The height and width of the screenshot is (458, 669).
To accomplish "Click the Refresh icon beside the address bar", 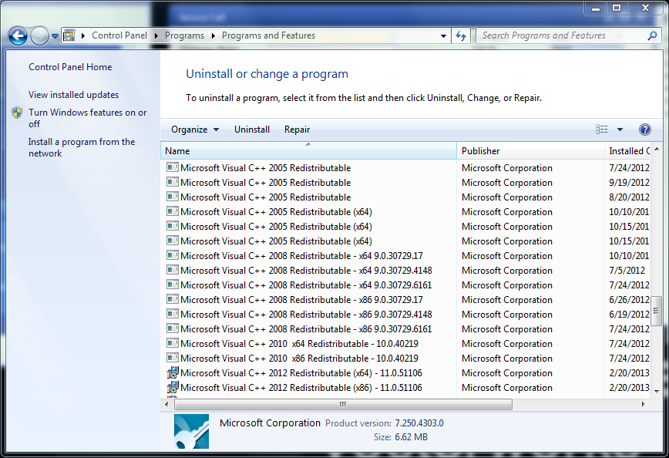I will pyautogui.click(x=461, y=35).
